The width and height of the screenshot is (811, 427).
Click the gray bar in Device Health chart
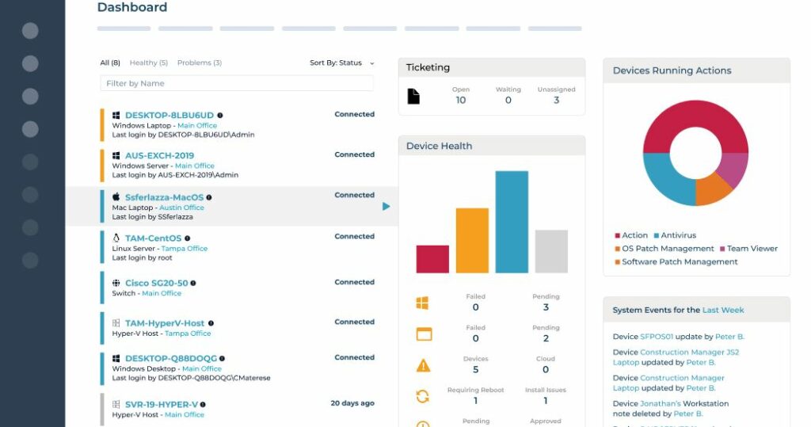[x=551, y=251]
